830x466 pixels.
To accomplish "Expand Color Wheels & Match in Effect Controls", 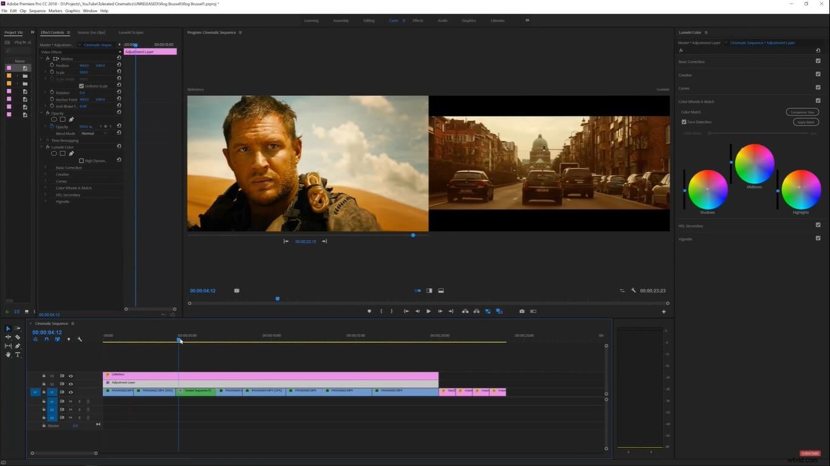I will coord(45,187).
